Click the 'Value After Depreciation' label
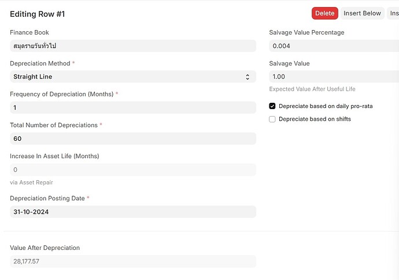Image resolution: width=399 pixels, height=280 pixels. (x=45, y=248)
